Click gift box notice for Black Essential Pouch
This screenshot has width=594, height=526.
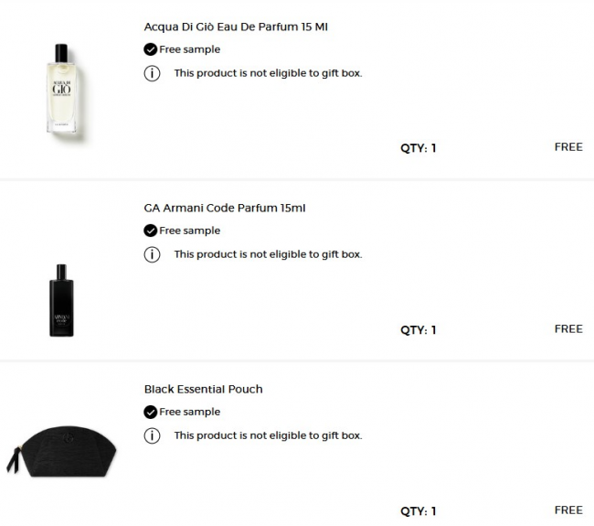[268, 435]
